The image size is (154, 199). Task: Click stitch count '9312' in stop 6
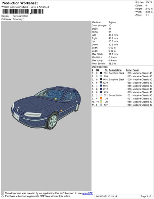105,89
